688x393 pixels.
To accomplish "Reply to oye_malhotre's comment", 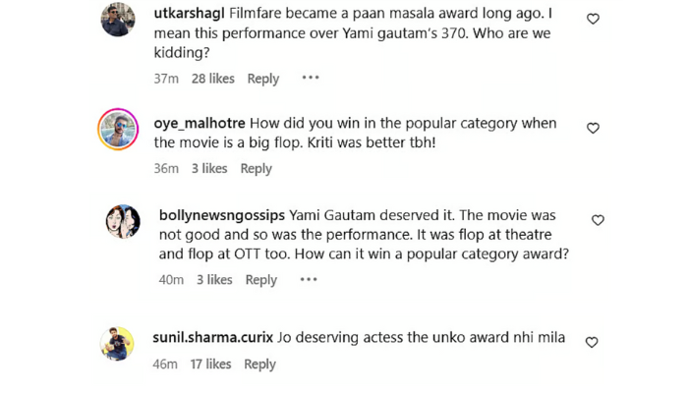I will (256, 168).
